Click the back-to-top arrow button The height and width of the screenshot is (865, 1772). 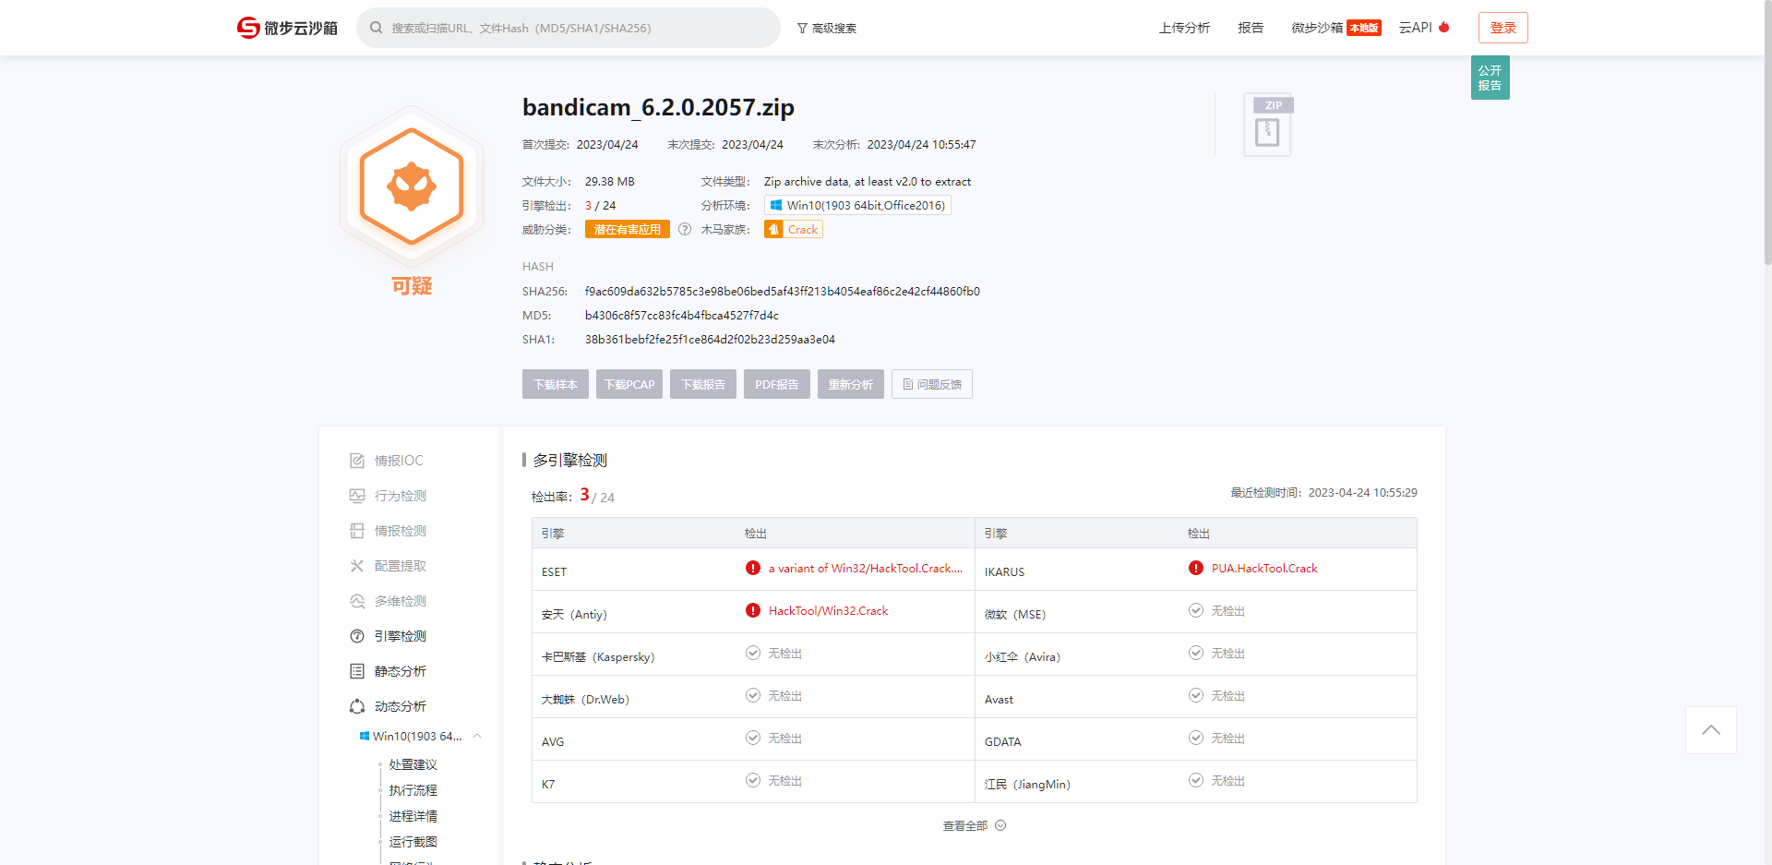[1711, 730]
